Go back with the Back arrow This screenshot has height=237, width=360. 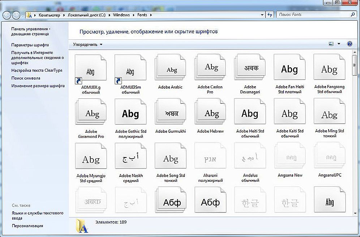[x=7, y=16]
